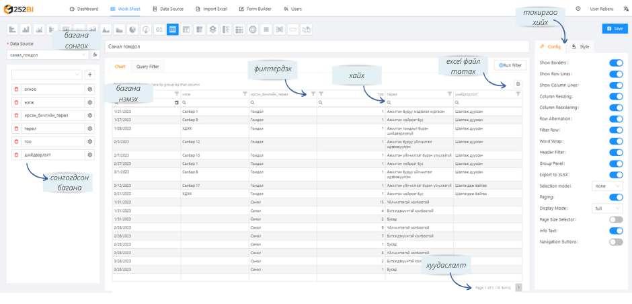
Task: Click the blue Save button
Action: click(x=615, y=29)
